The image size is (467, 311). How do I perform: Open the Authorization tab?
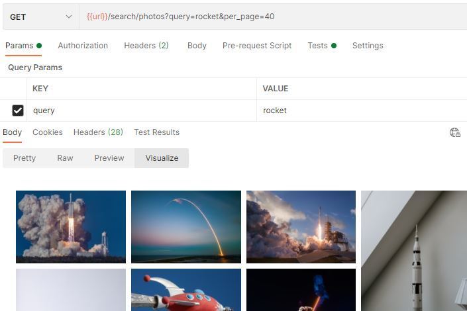[x=83, y=46]
